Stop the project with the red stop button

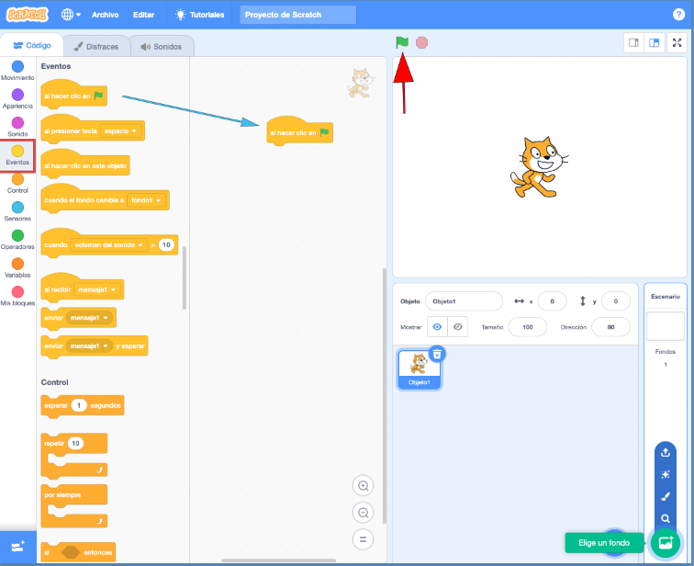coord(421,42)
